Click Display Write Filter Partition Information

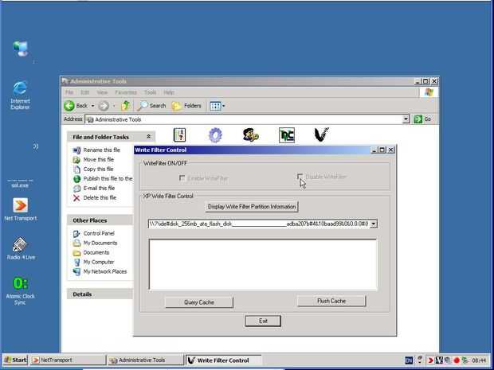pyautogui.click(x=252, y=207)
